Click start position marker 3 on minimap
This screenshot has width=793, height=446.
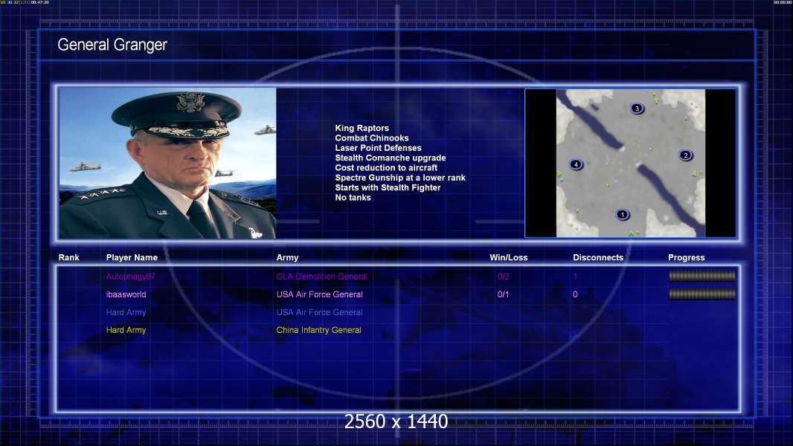pyautogui.click(x=638, y=108)
